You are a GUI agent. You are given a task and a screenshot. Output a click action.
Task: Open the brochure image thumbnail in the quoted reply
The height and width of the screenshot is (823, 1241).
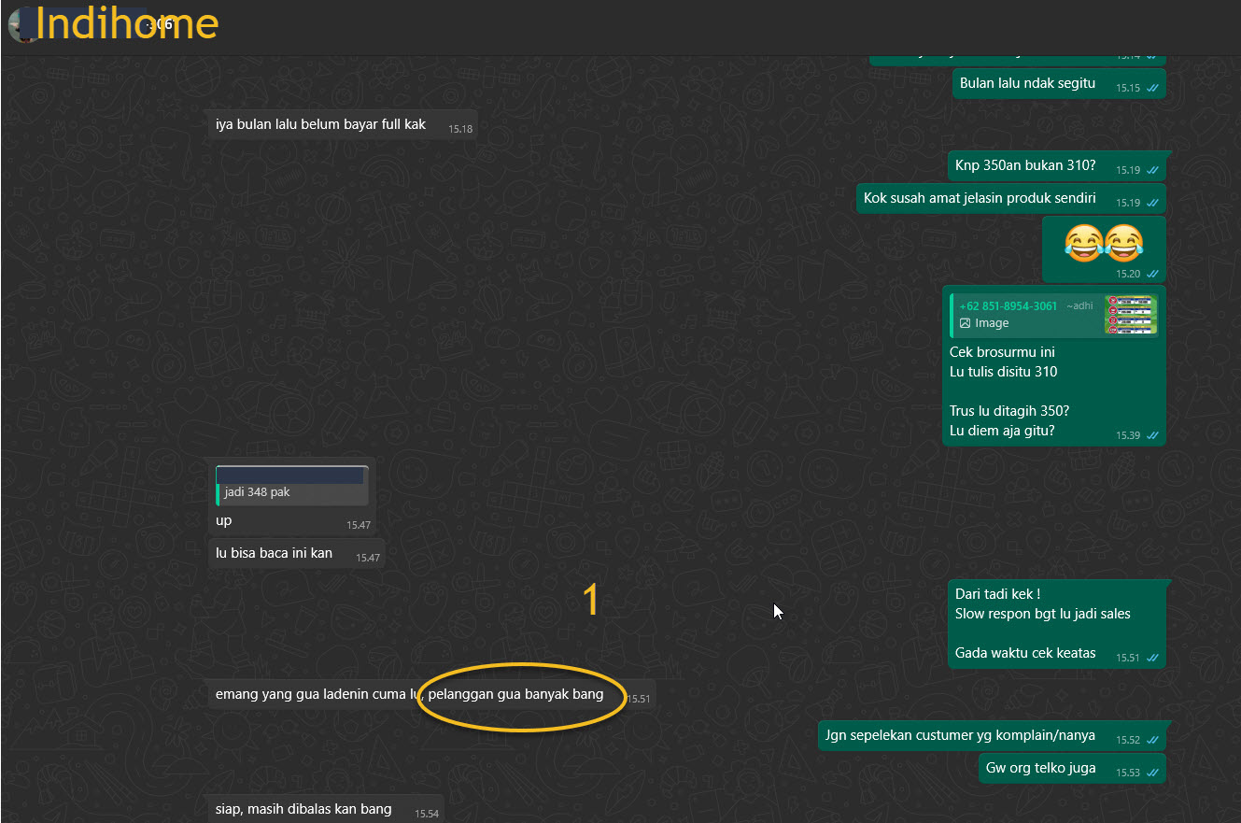pos(1131,315)
